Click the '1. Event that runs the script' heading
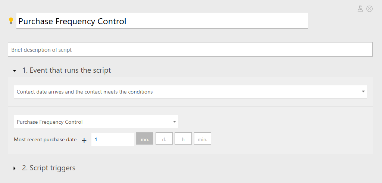Viewport: 382px width, 183px height. pos(66,70)
